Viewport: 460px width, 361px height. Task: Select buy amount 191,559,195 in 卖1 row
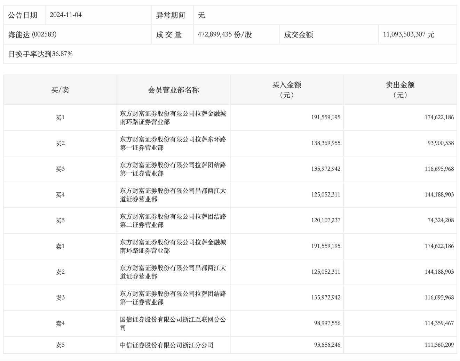point(326,246)
